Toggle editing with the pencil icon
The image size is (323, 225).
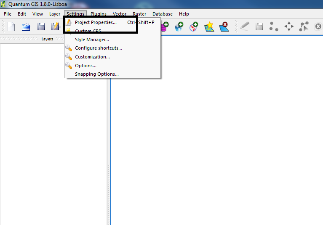pos(244,26)
